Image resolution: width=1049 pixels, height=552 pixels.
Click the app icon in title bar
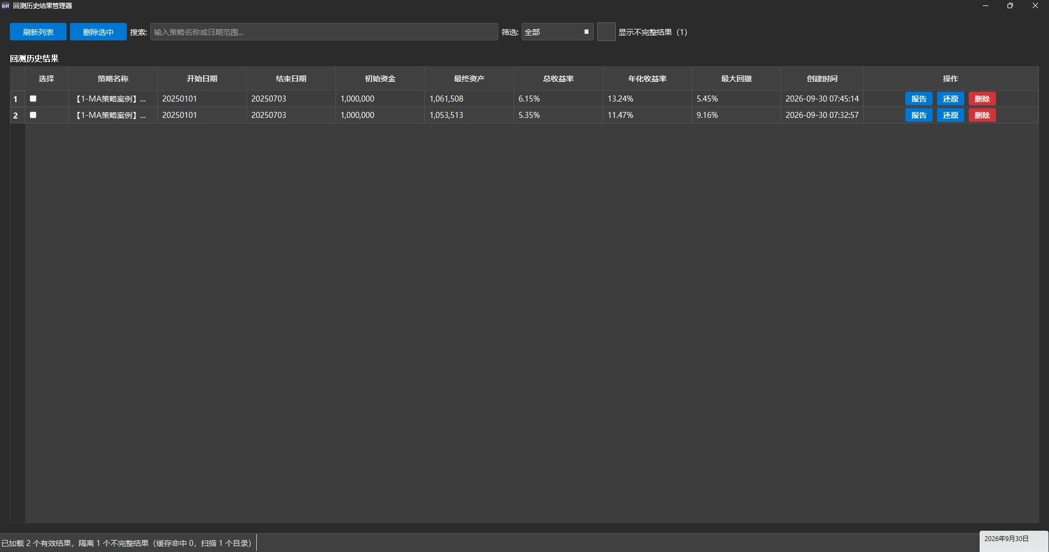point(5,5)
